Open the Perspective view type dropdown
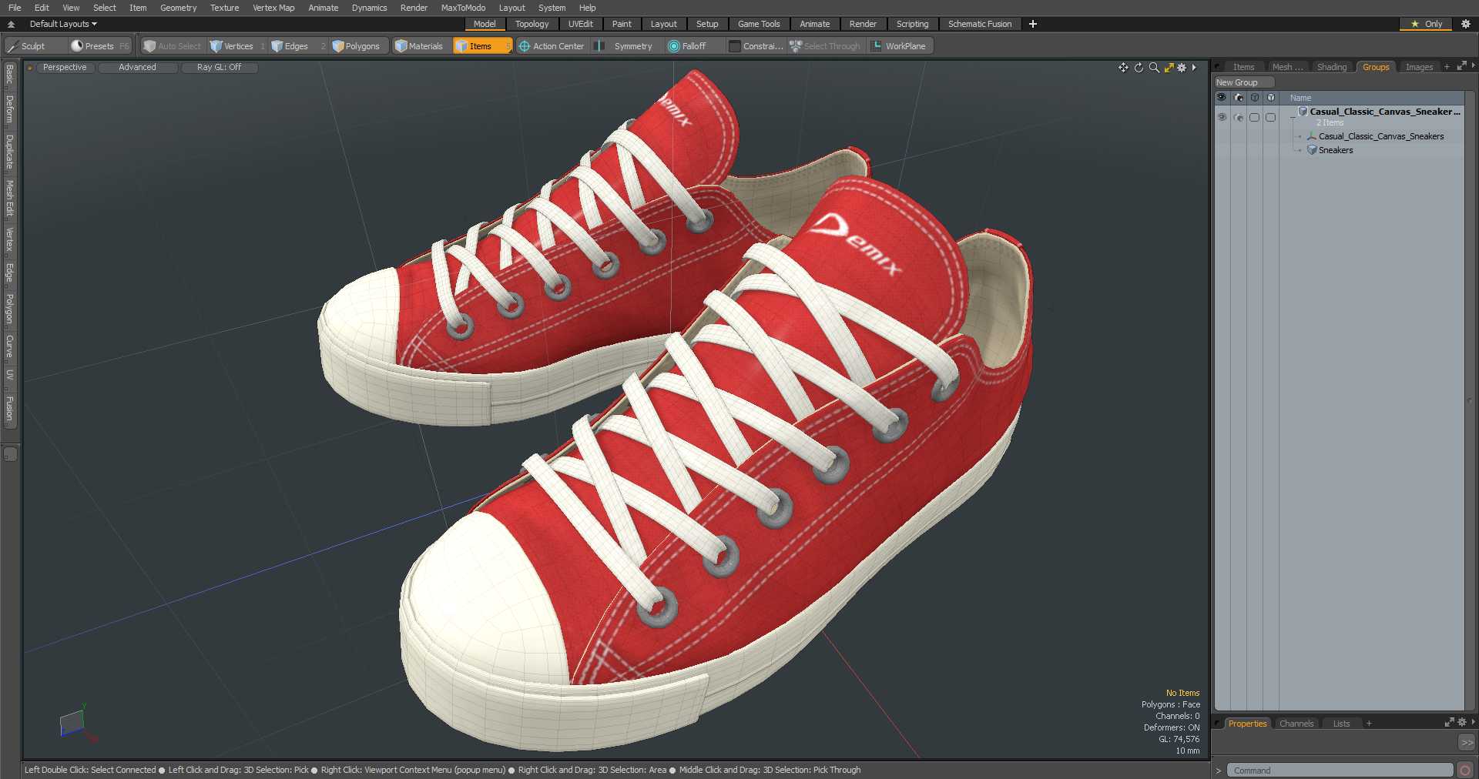Screen dimensions: 1479x779 pos(65,68)
